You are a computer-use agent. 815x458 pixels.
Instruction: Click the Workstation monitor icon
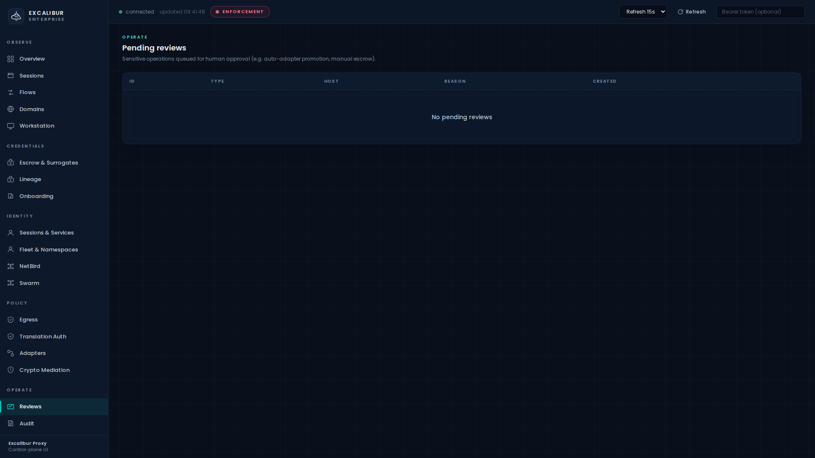pyautogui.click(x=11, y=126)
